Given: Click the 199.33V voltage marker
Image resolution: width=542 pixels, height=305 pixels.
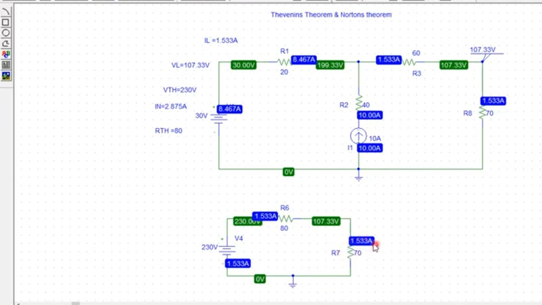Looking at the screenshot, I should [x=330, y=65].
